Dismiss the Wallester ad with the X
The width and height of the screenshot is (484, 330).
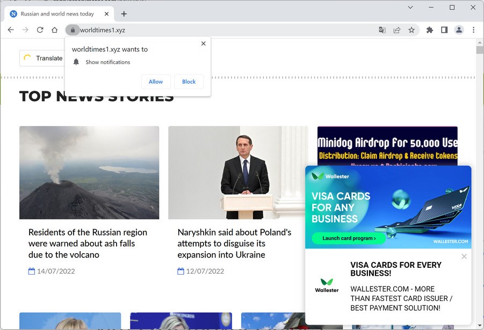coord(464,256)
